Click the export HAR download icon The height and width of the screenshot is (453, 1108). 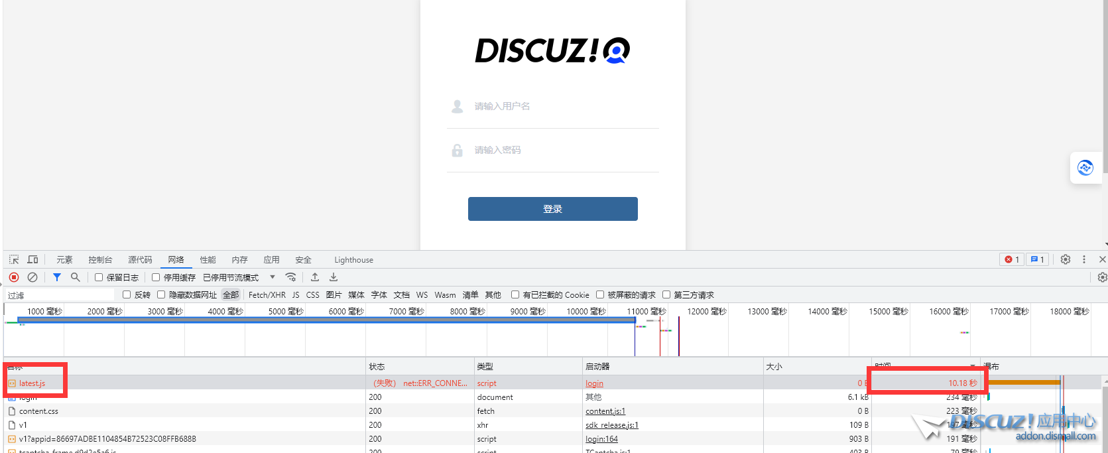pyautogui.click(x=334, y=277)
